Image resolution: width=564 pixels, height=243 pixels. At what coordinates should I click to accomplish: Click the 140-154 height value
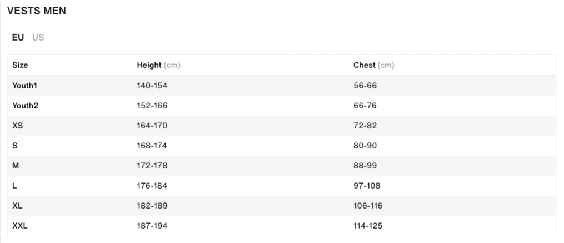[152, 86]
